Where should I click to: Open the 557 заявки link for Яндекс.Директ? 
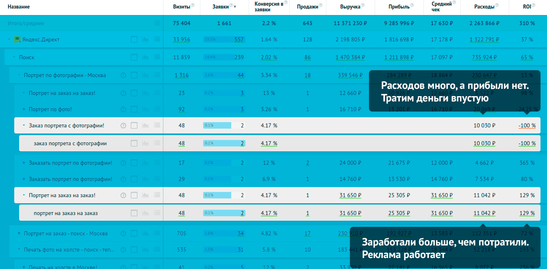pyautogui.click(x=239, y=39)
